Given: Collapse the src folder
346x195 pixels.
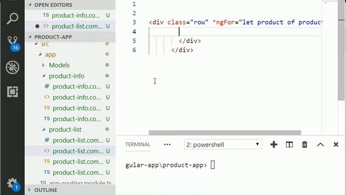Looking at the screenshot, I should coord(70,44).
